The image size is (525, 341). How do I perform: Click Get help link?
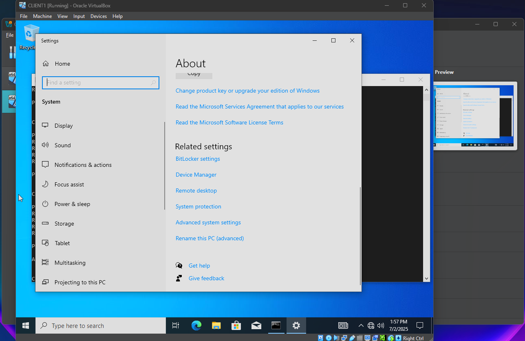199,266
